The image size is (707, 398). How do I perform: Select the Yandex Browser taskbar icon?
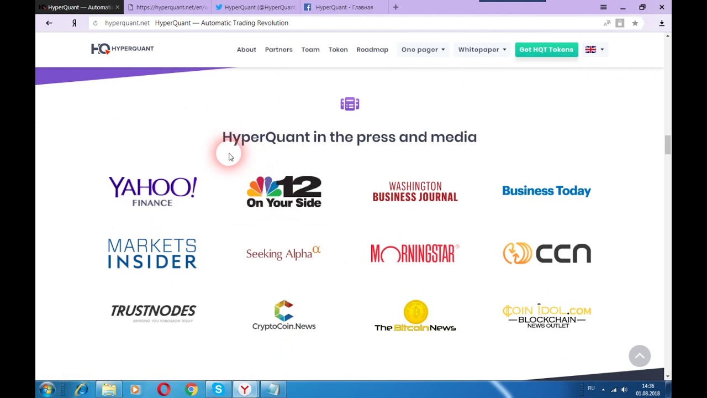click(x=245, y=390)
